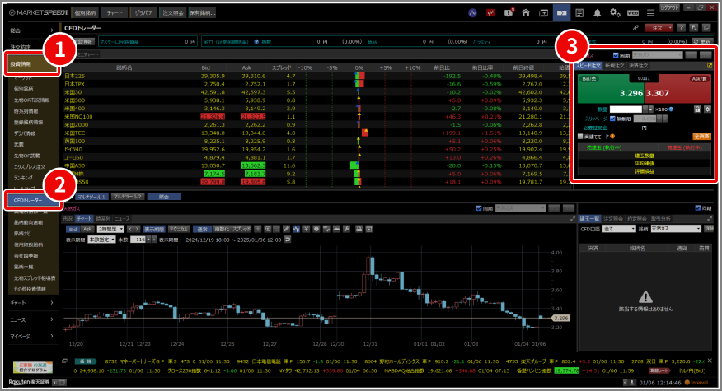Click the WEB icon in top toolbar
The width and height of the screenshot is (722, 391).
pos(633,13)
